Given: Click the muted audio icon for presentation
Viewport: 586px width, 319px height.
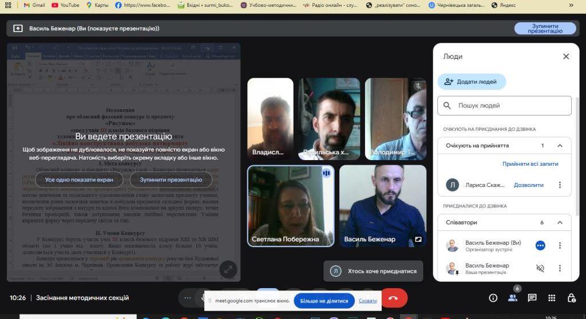Looking at the screenshot, I should (x=540, y=268).
